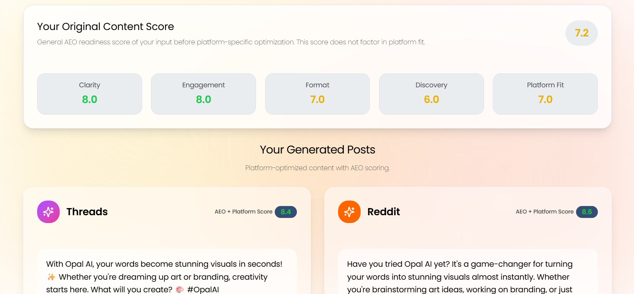Select the Threads generated post text

click(164, 276)
